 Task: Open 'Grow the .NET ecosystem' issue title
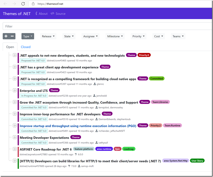pyautogui.click(x=79, y=103)
